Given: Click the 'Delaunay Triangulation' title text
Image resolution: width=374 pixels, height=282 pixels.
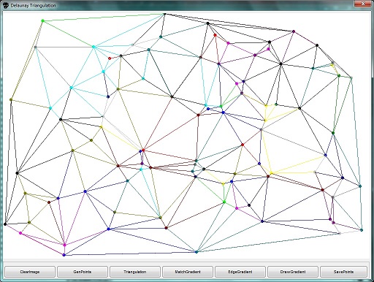Looking at the screenshot, I should [33, 5].
